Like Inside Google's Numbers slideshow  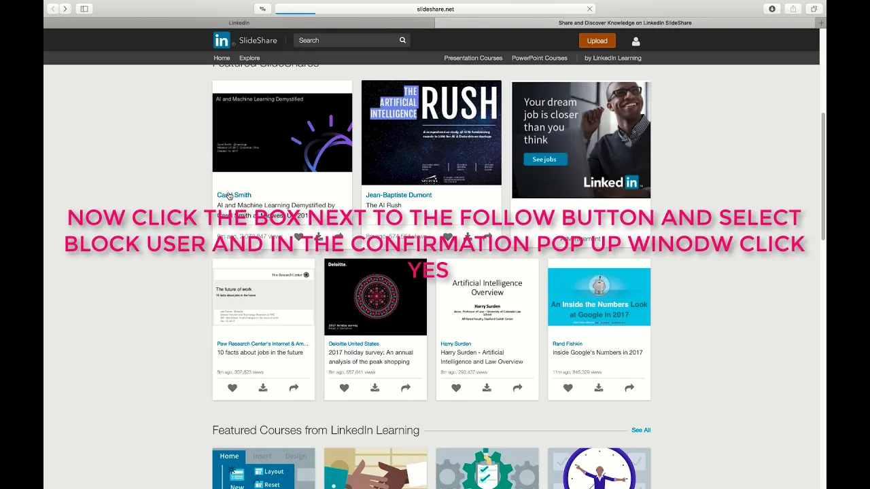(568, 388)
